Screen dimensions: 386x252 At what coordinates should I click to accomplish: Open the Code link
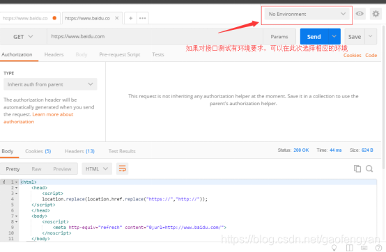click(x=371, y=55)
